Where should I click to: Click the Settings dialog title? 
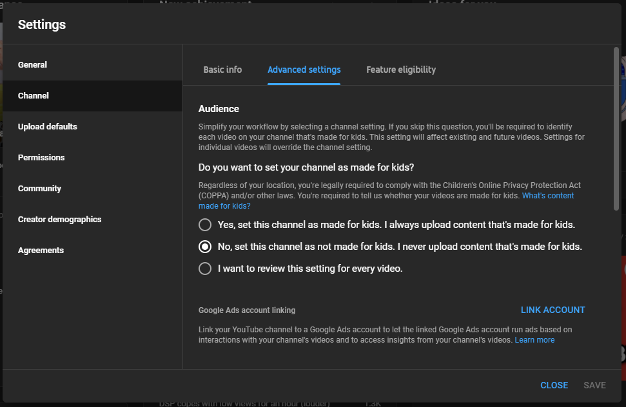[42, 24]
